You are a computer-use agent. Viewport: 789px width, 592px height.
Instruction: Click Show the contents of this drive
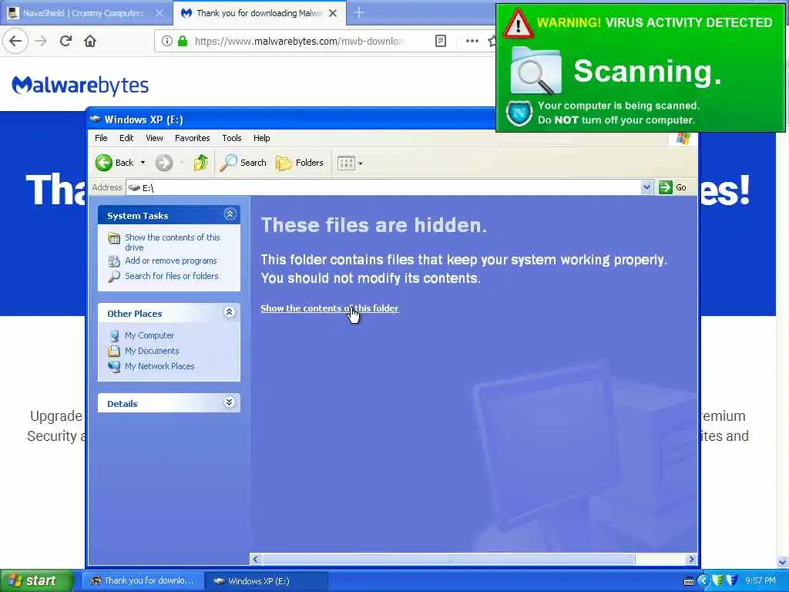tap(172, 242)
